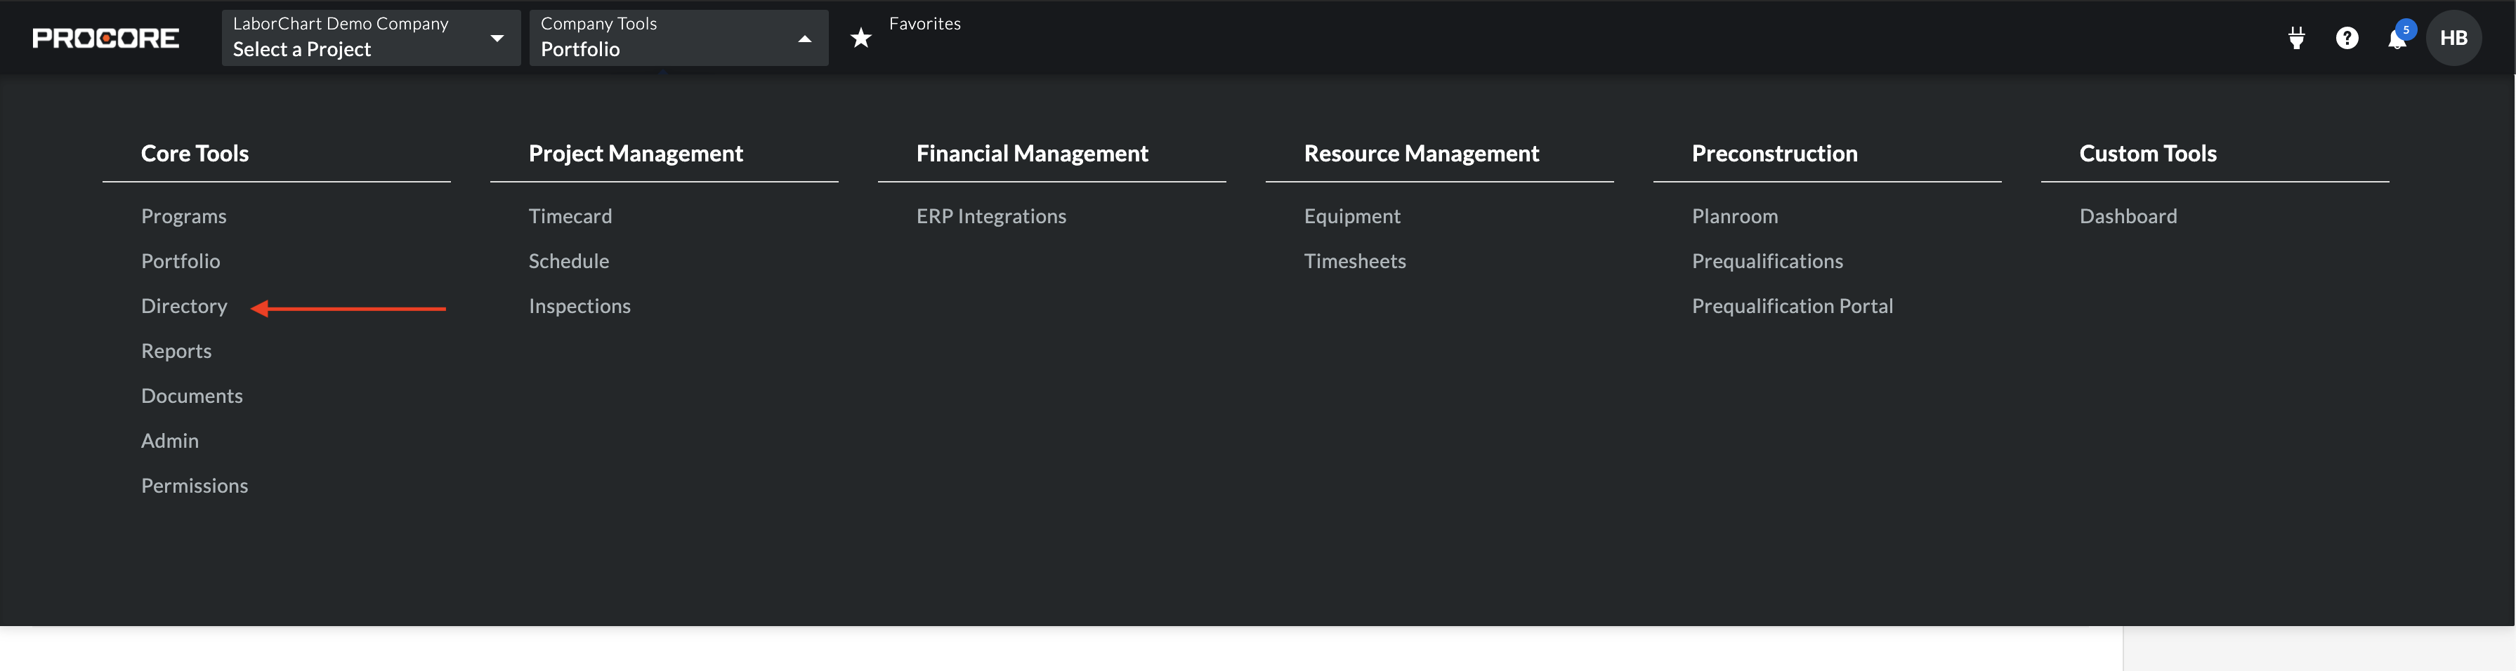Open Directory under Core Tools
The height and width of the screenshot is (671, 2516).
pyautogui.click(x=183, y=306)
